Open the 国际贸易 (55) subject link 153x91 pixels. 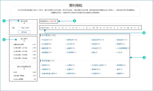(47, 48)
